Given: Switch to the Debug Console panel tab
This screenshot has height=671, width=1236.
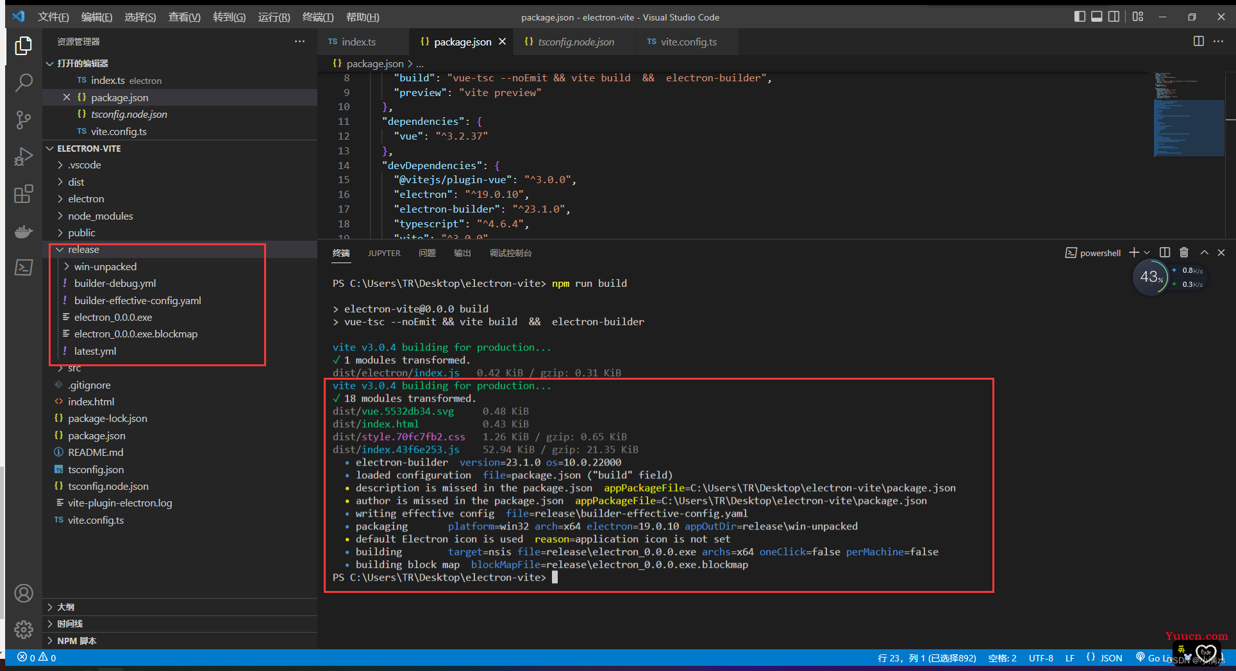Looking at the screenshot, I should [x=511, y=254].
